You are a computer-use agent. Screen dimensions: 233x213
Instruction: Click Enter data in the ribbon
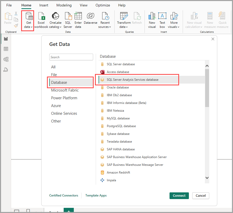tap(78, 20)
